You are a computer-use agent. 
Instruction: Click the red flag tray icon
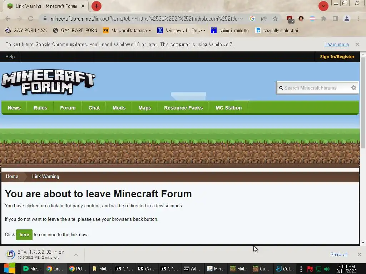point(310,269)
